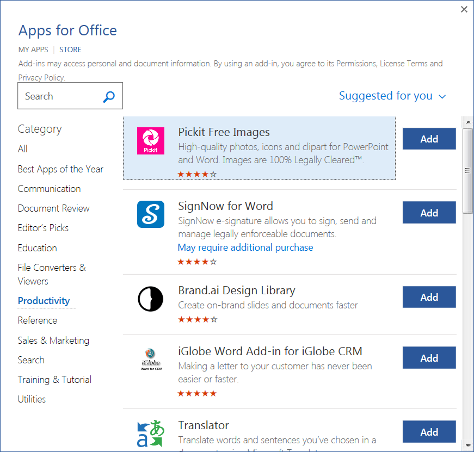Close the Apps for Office dialog
Viewport: 474px width, 452px height.
click(464, 9)
